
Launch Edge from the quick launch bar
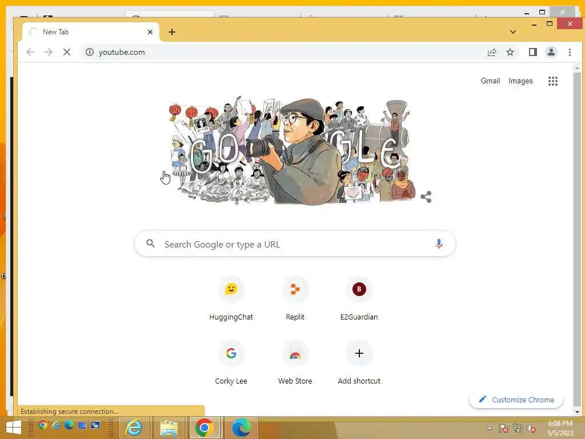point(69,425)
